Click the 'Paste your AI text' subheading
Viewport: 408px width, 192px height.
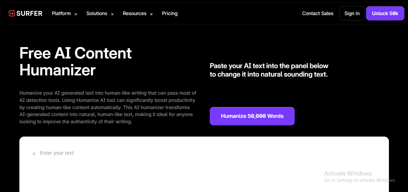pyautogui.click(x=269, y=70)
